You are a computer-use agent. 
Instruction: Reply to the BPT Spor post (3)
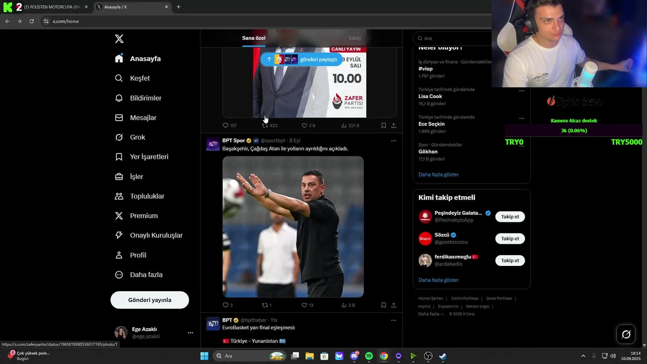point(228,305)
